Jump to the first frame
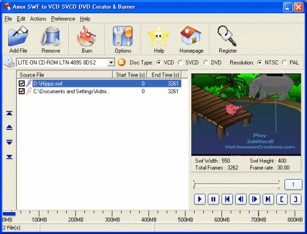This screenshot has width=307, height=234. click(x=227, y=199)
